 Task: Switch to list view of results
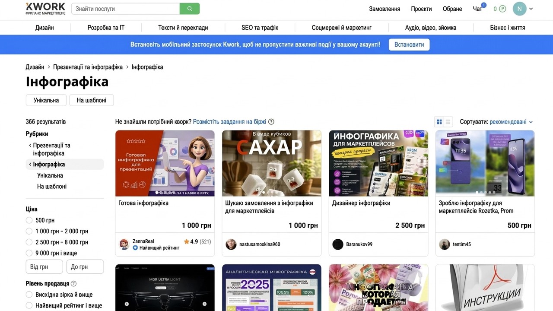[x=448, y=122]
